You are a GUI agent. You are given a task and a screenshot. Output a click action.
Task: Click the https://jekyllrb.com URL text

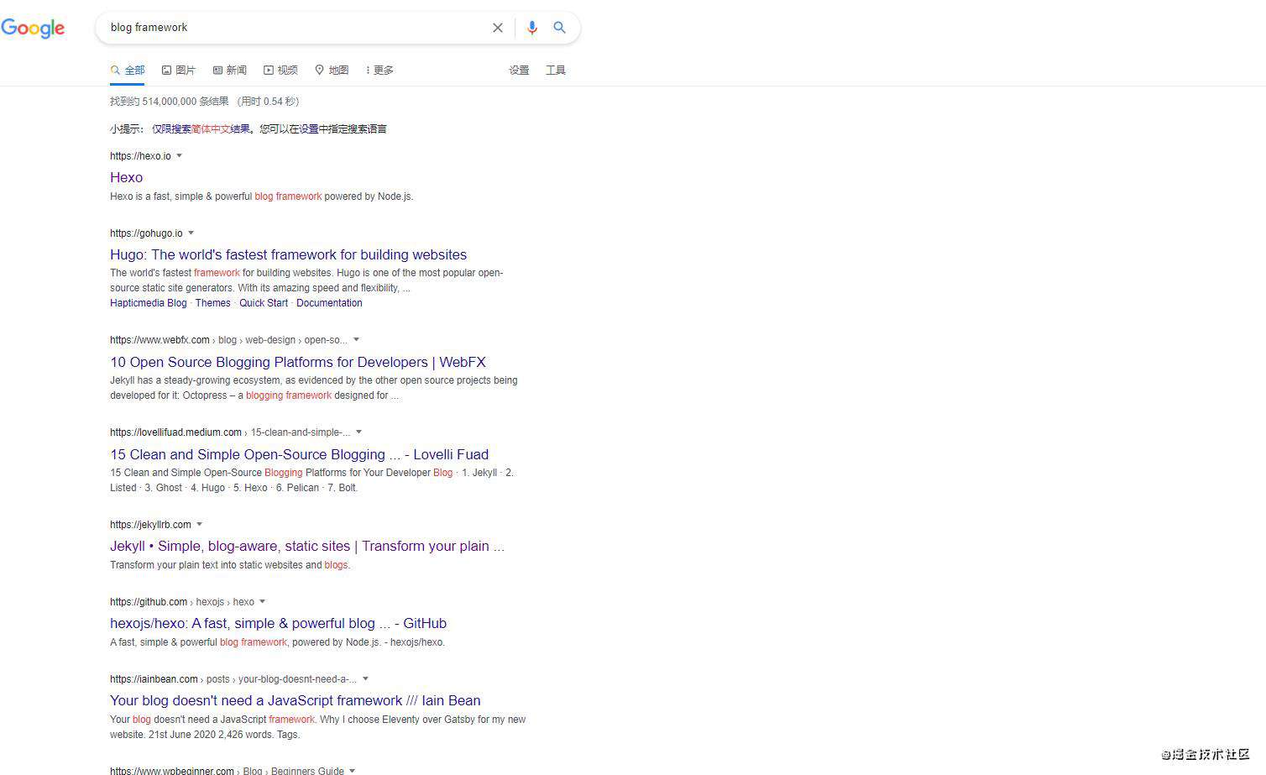(x=150, y=525)
